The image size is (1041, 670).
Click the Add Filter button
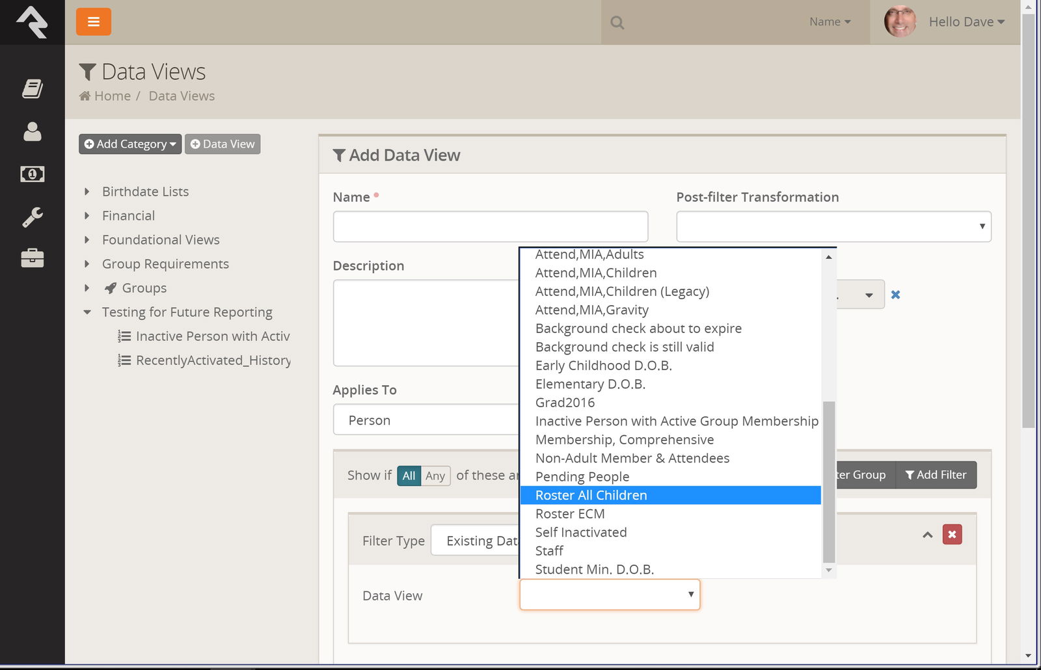pyautogui.click(x=936, y=475)
